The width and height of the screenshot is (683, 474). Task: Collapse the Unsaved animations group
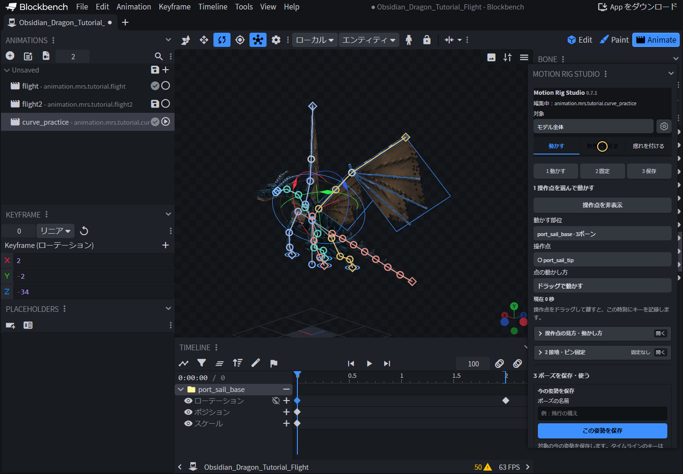[7, 70]
